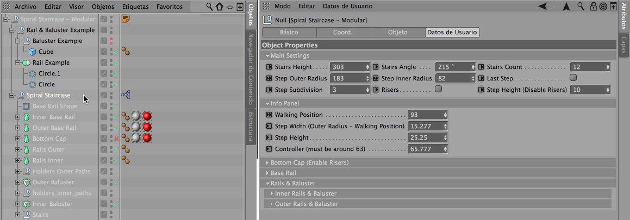Viewport: 630px width, 220px height.
Task: Click the lock icon in Attributes panel
Action: pyautogui.click(x=593, y=7)
